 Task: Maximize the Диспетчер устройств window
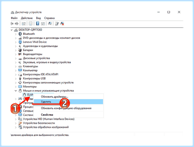click(169, 12)
